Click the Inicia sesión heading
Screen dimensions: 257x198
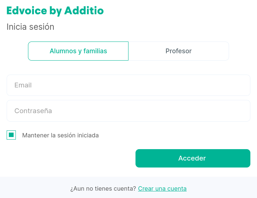tap(30, 27)
